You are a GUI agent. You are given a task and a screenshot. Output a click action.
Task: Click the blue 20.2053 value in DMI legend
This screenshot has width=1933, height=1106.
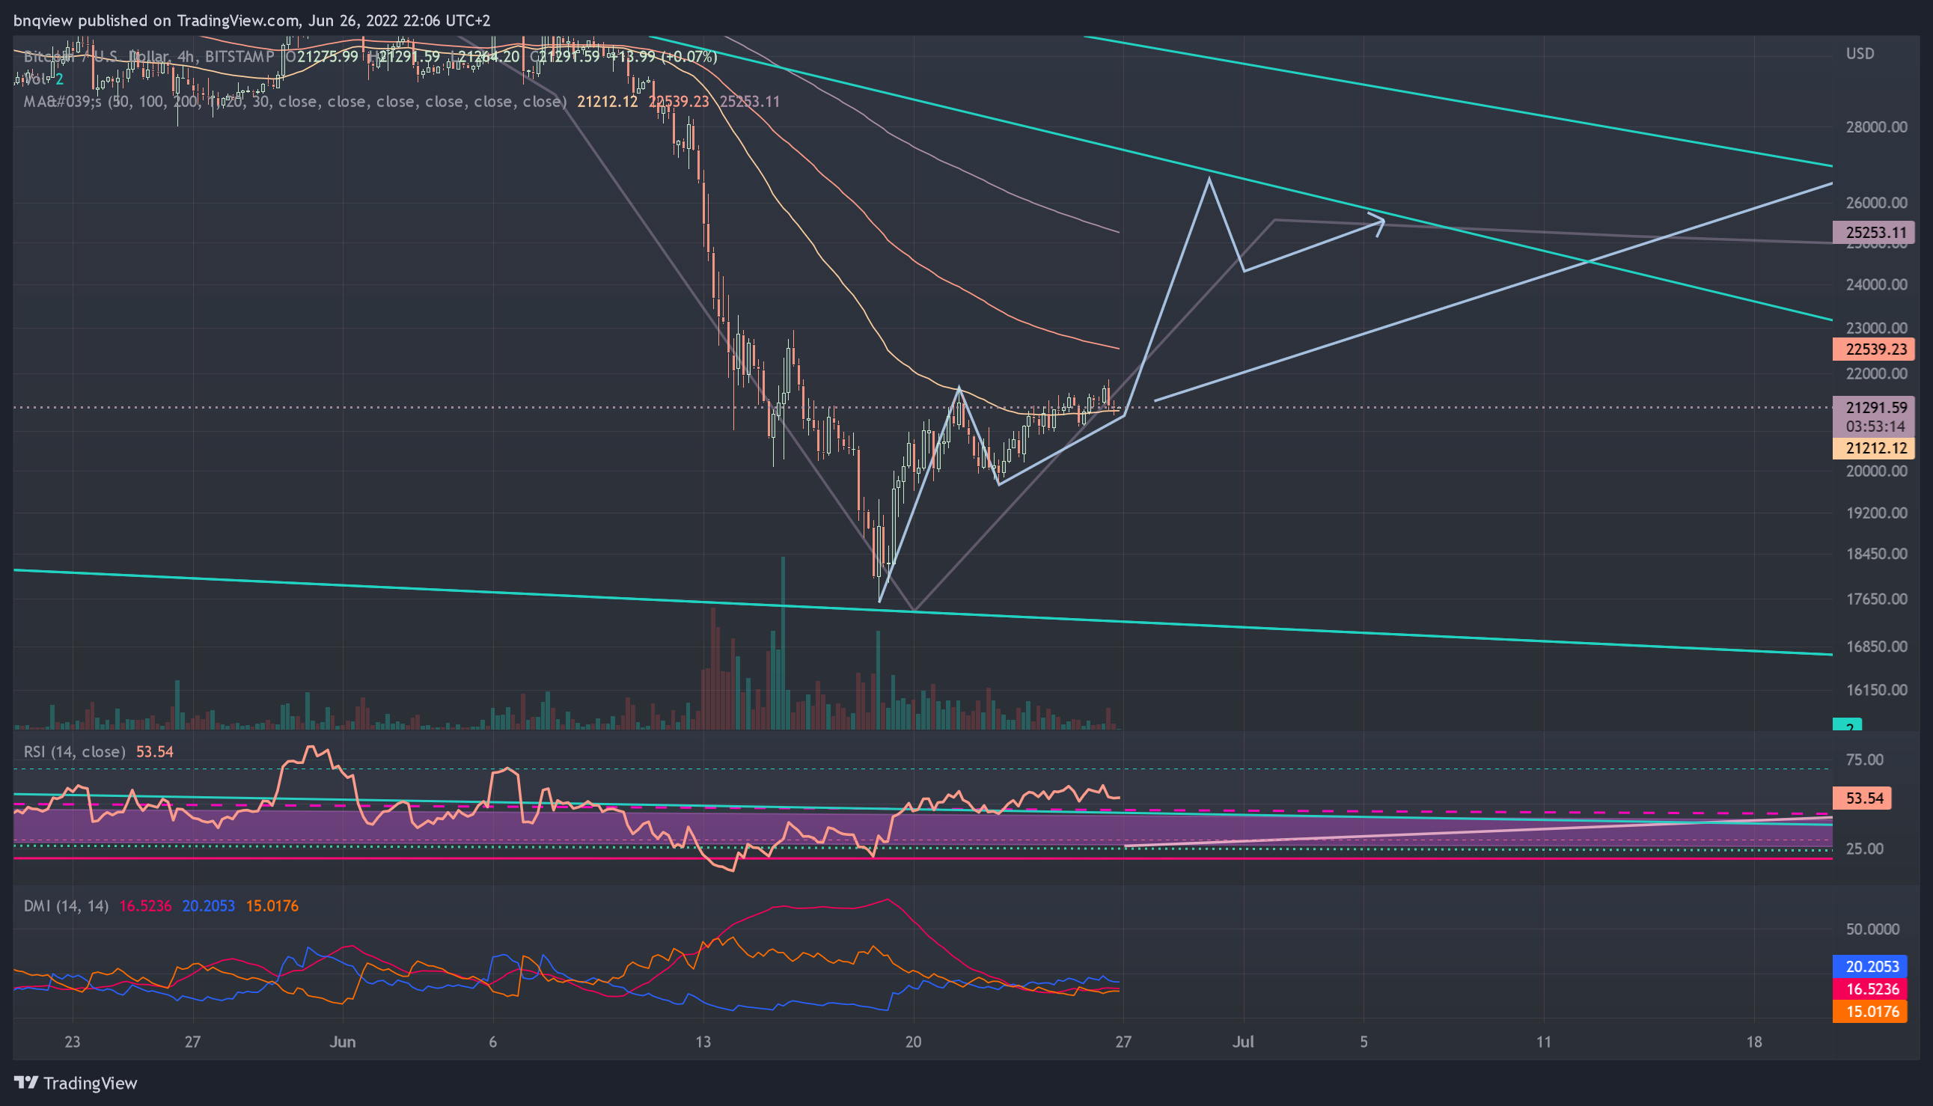click(209, 905)
